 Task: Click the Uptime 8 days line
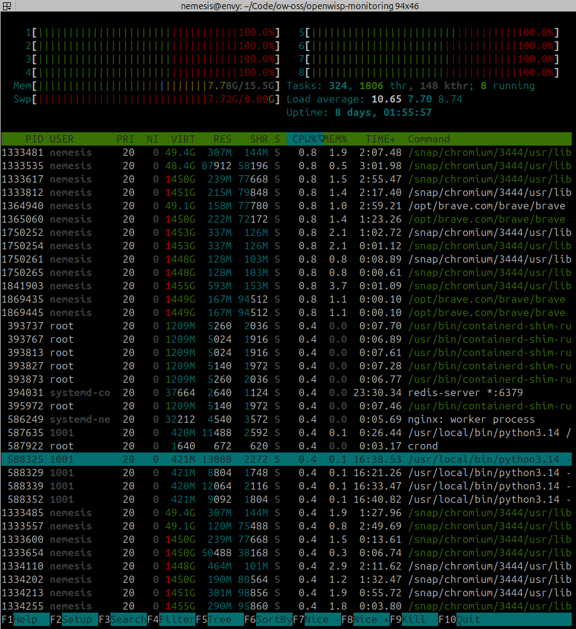359,112
